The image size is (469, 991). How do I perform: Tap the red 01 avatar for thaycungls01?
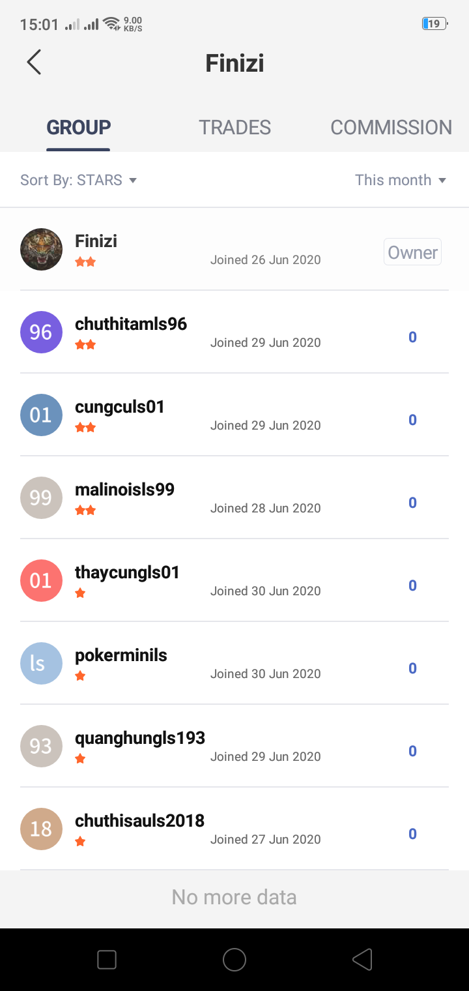[x=42, y=580]
